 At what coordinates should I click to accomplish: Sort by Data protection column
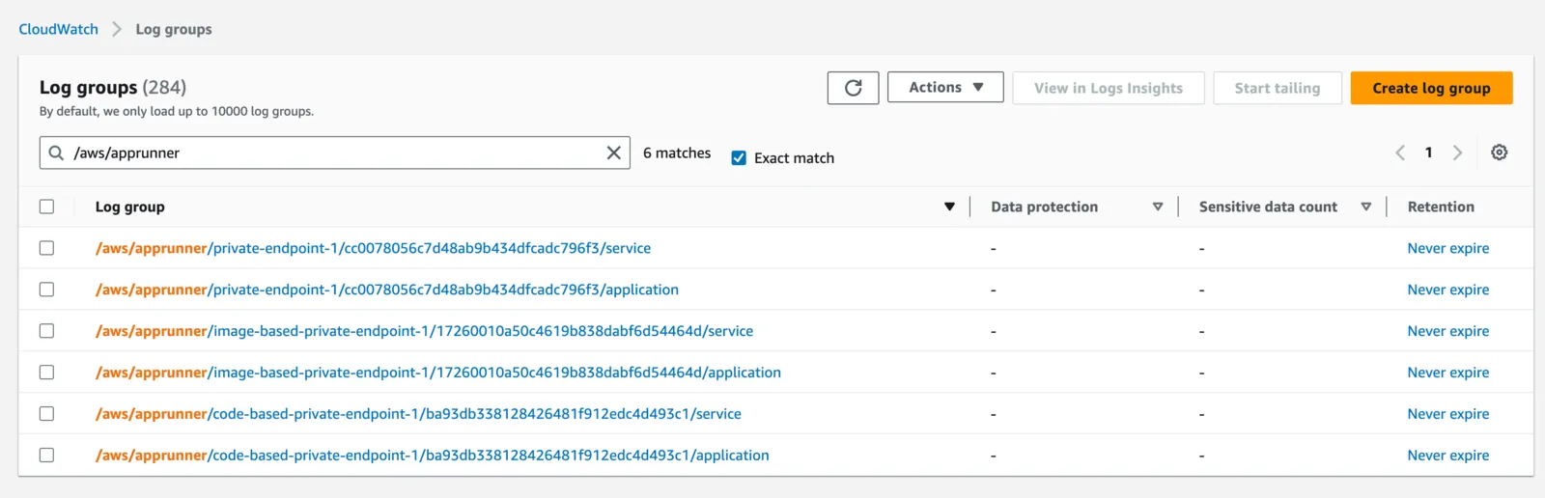(1158, 207)
